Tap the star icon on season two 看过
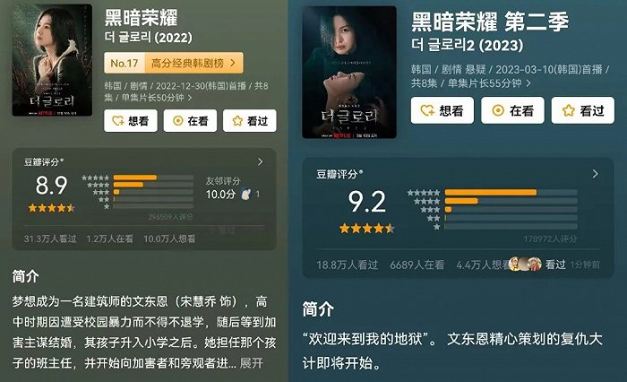The width and height of the screenshot is (627, 382). point(568,110)
